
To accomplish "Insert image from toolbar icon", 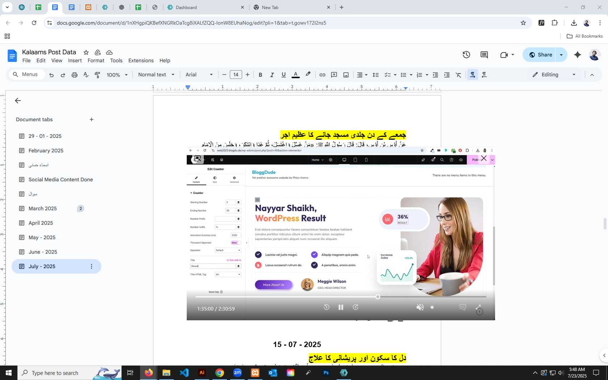I will (x=346, y=75).
